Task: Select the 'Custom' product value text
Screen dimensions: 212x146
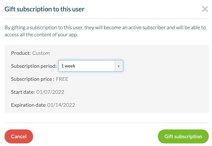Action: (x=41, y=53)
